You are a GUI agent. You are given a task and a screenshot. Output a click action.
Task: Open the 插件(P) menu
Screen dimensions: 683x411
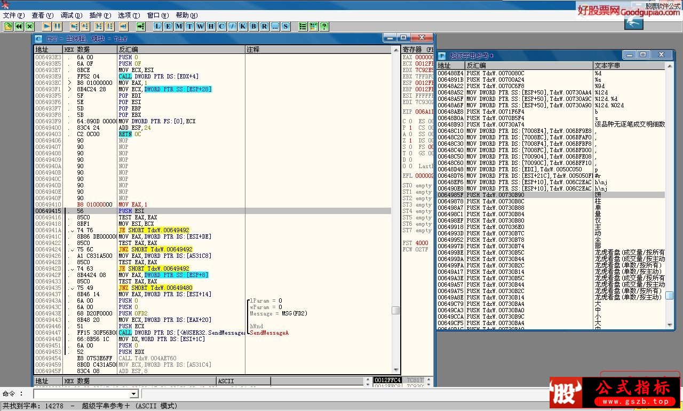(x=100, y=15)
